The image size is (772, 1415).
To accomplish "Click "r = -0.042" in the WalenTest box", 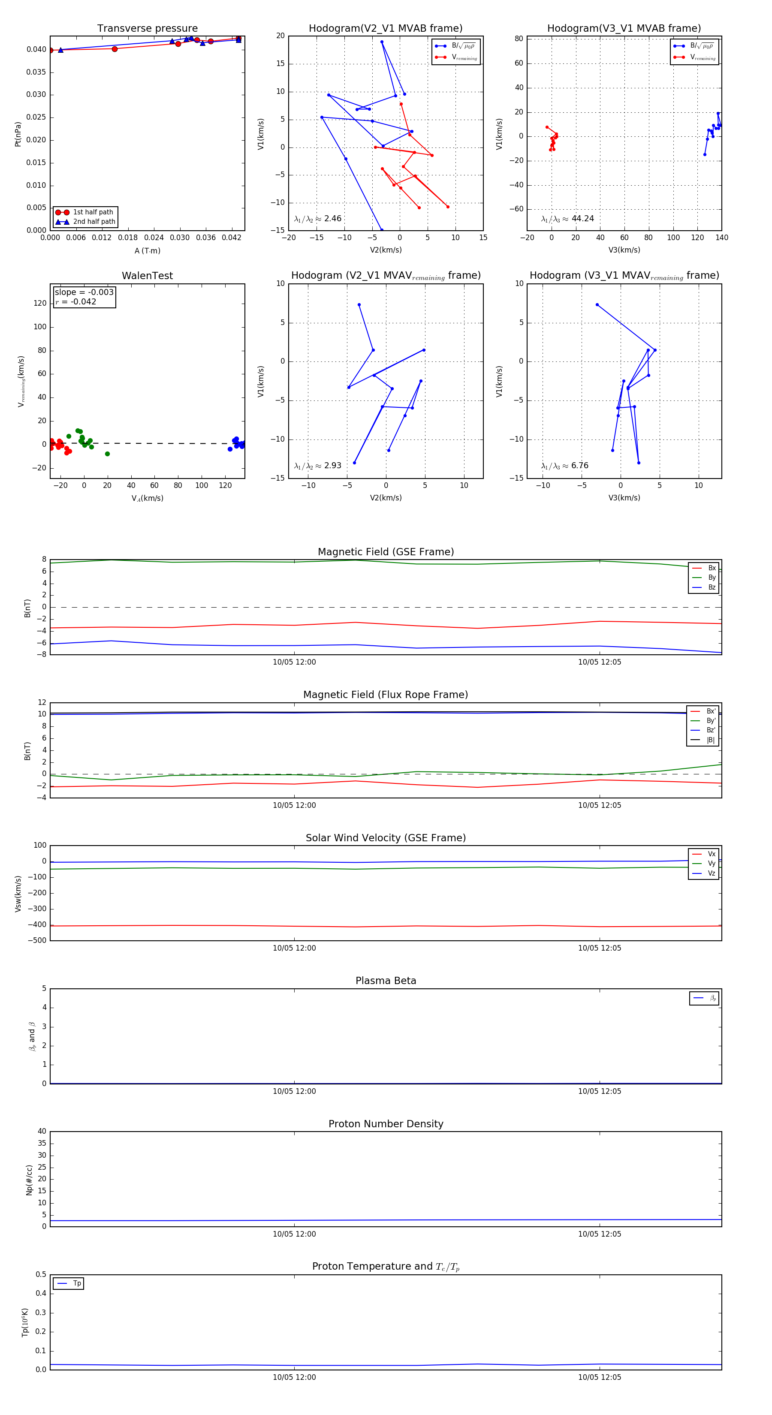I will pyautogui.click(x=76, y=301).
